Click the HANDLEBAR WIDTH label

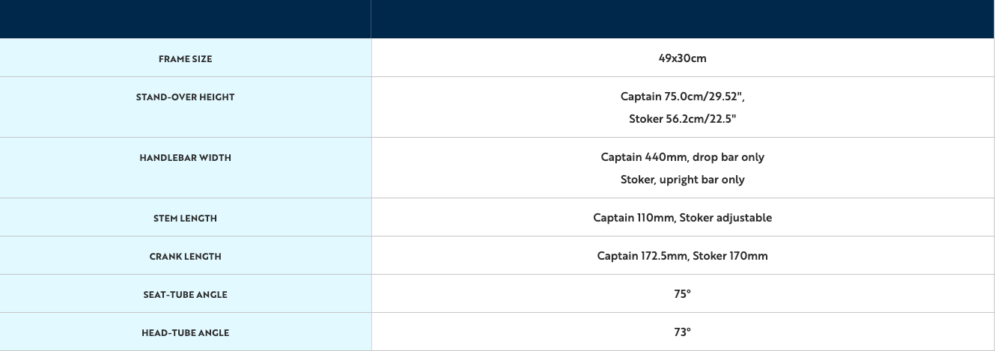(185, 158)
